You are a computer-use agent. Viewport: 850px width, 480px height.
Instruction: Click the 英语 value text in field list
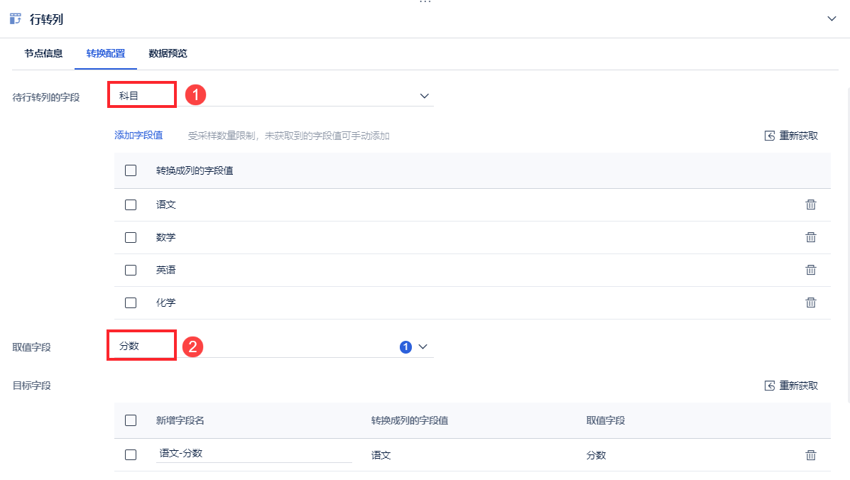(x=166, y=270)
